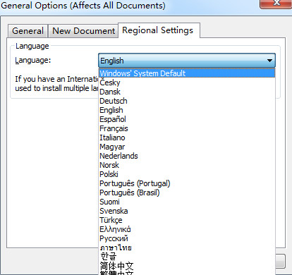Select the Regional Settings tab

tap(159, 30)
